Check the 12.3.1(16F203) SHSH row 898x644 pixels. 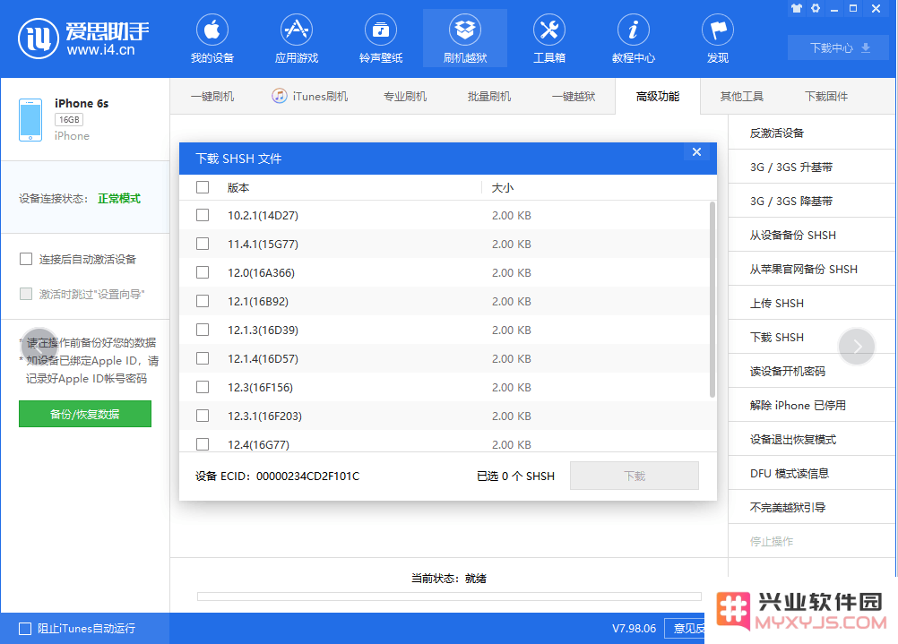click(x=203, y=416)
